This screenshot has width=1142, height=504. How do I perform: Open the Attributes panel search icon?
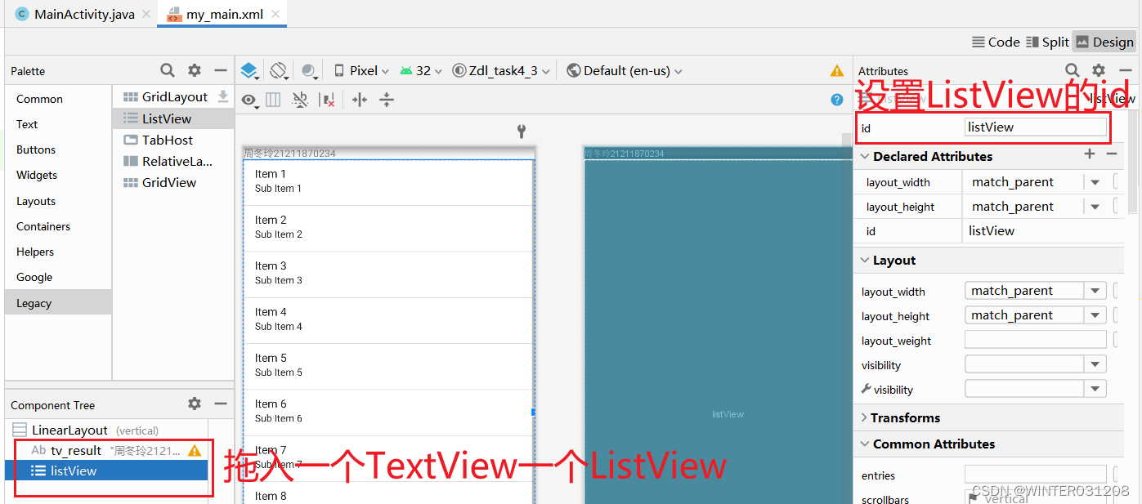pyautogui.click(x=1072, y=70)
